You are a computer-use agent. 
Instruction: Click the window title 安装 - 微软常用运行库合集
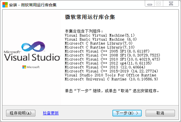(x=33, y=5)
